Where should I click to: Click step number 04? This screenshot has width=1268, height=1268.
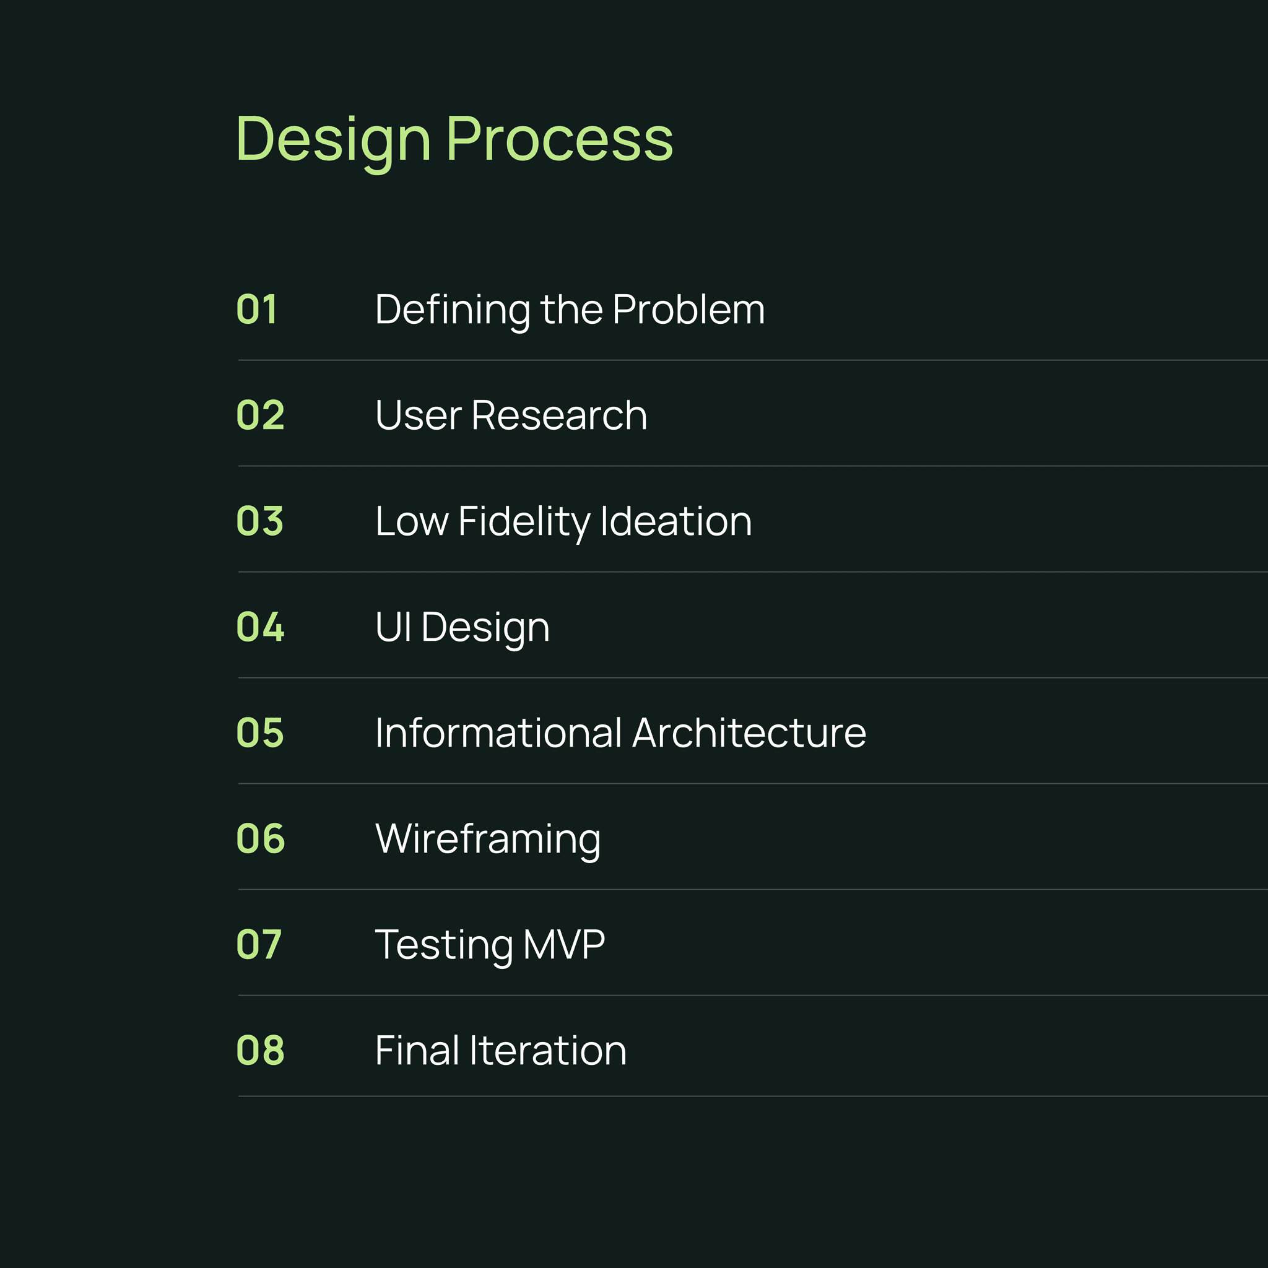click(x=260, y=627)
